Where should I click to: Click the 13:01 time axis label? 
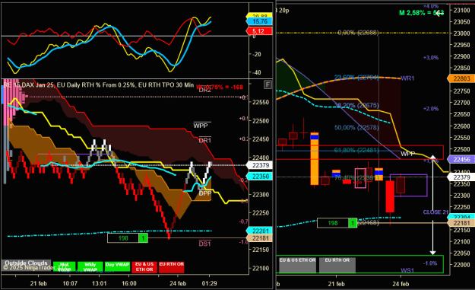(x=100, y=283)
